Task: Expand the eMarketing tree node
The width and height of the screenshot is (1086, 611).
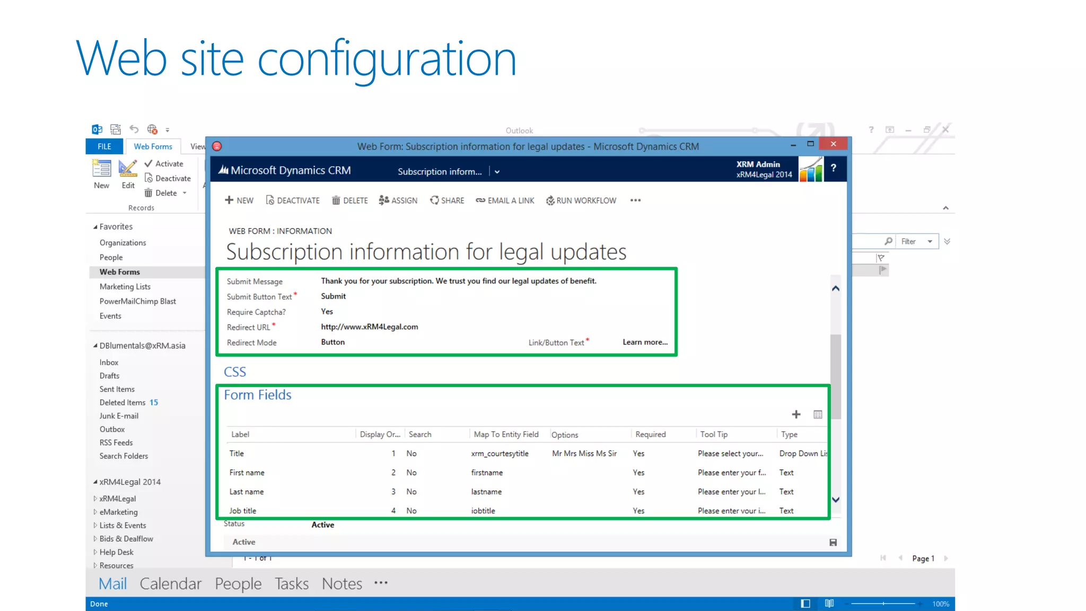Action: (x=95, y=512)
